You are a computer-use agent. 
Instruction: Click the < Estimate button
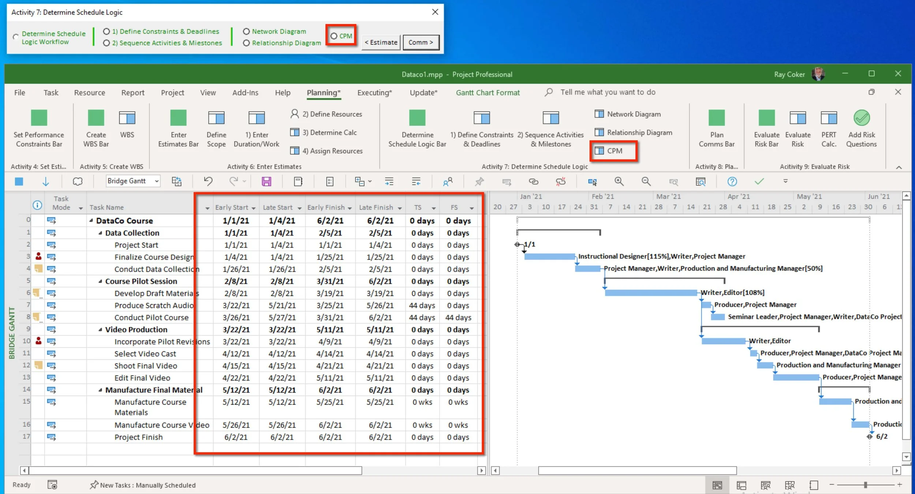[x=381, y=42]
